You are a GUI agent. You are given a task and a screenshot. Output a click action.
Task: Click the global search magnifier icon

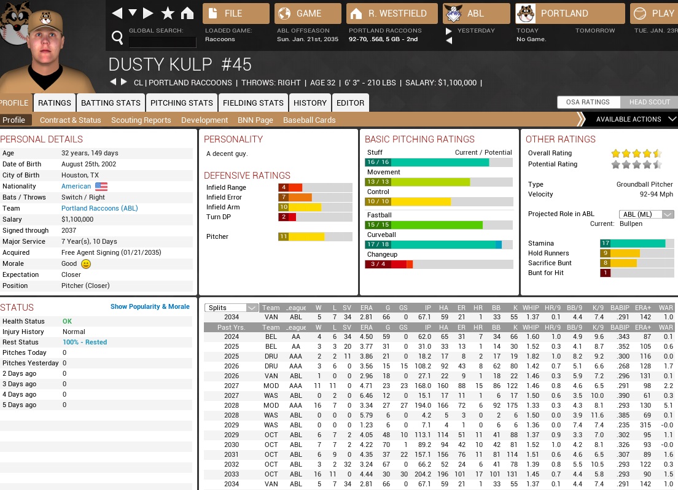118,39
